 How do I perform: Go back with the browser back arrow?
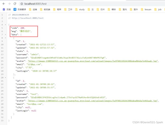click(x=4, y=4)
